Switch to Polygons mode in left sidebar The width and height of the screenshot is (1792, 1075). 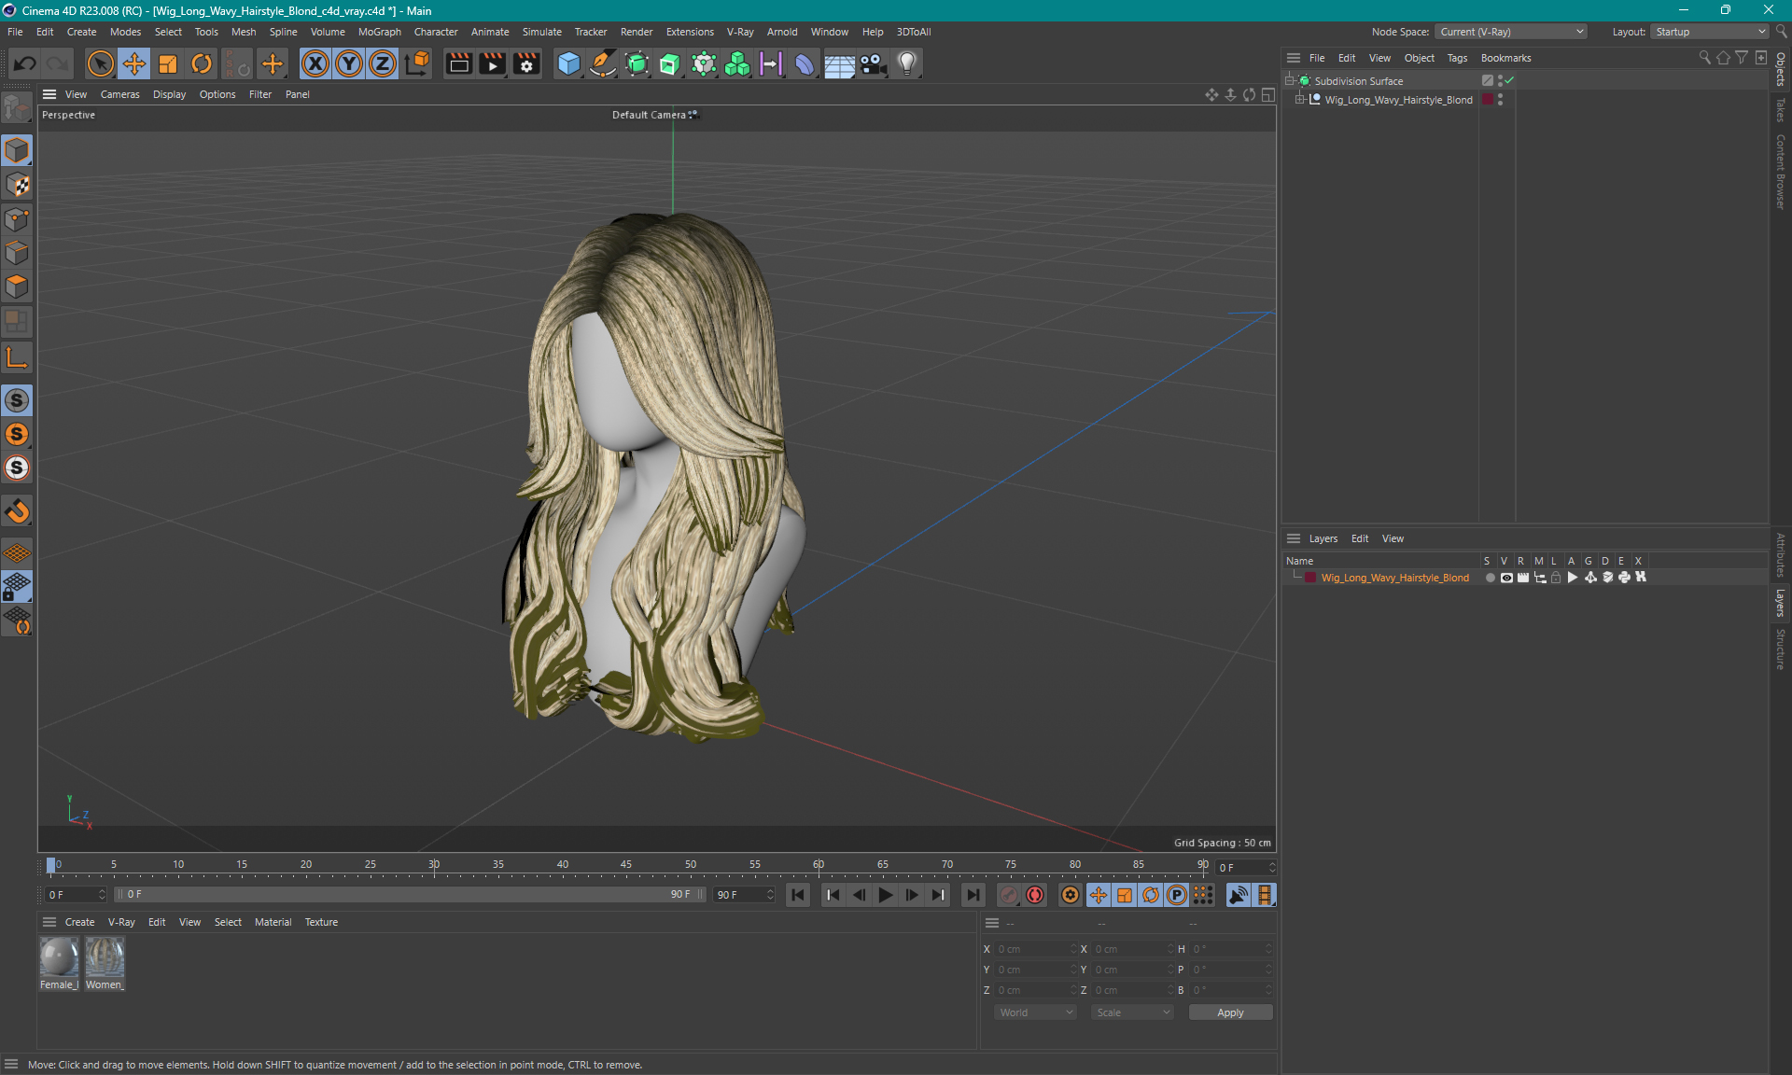[x=17, y=286]
